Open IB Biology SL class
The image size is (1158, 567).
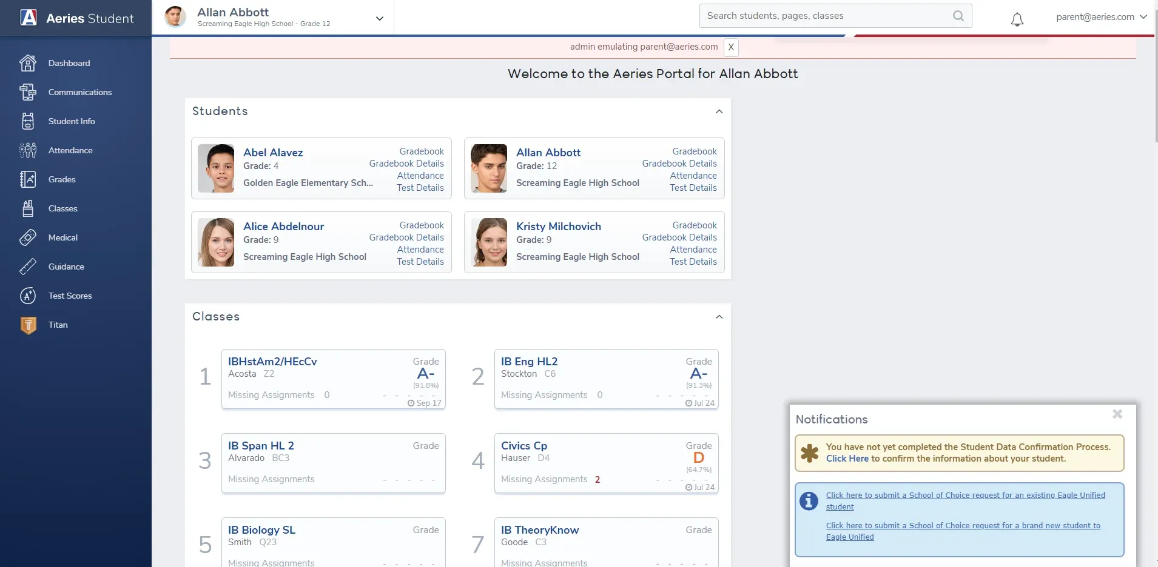[x=261, y=530]
